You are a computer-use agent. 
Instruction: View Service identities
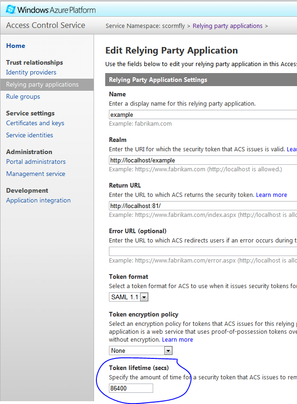coord(29,135)
